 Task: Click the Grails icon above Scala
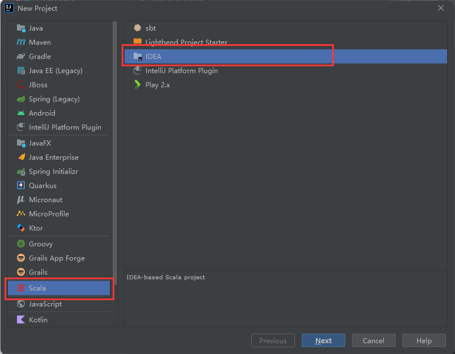point(21,272)
